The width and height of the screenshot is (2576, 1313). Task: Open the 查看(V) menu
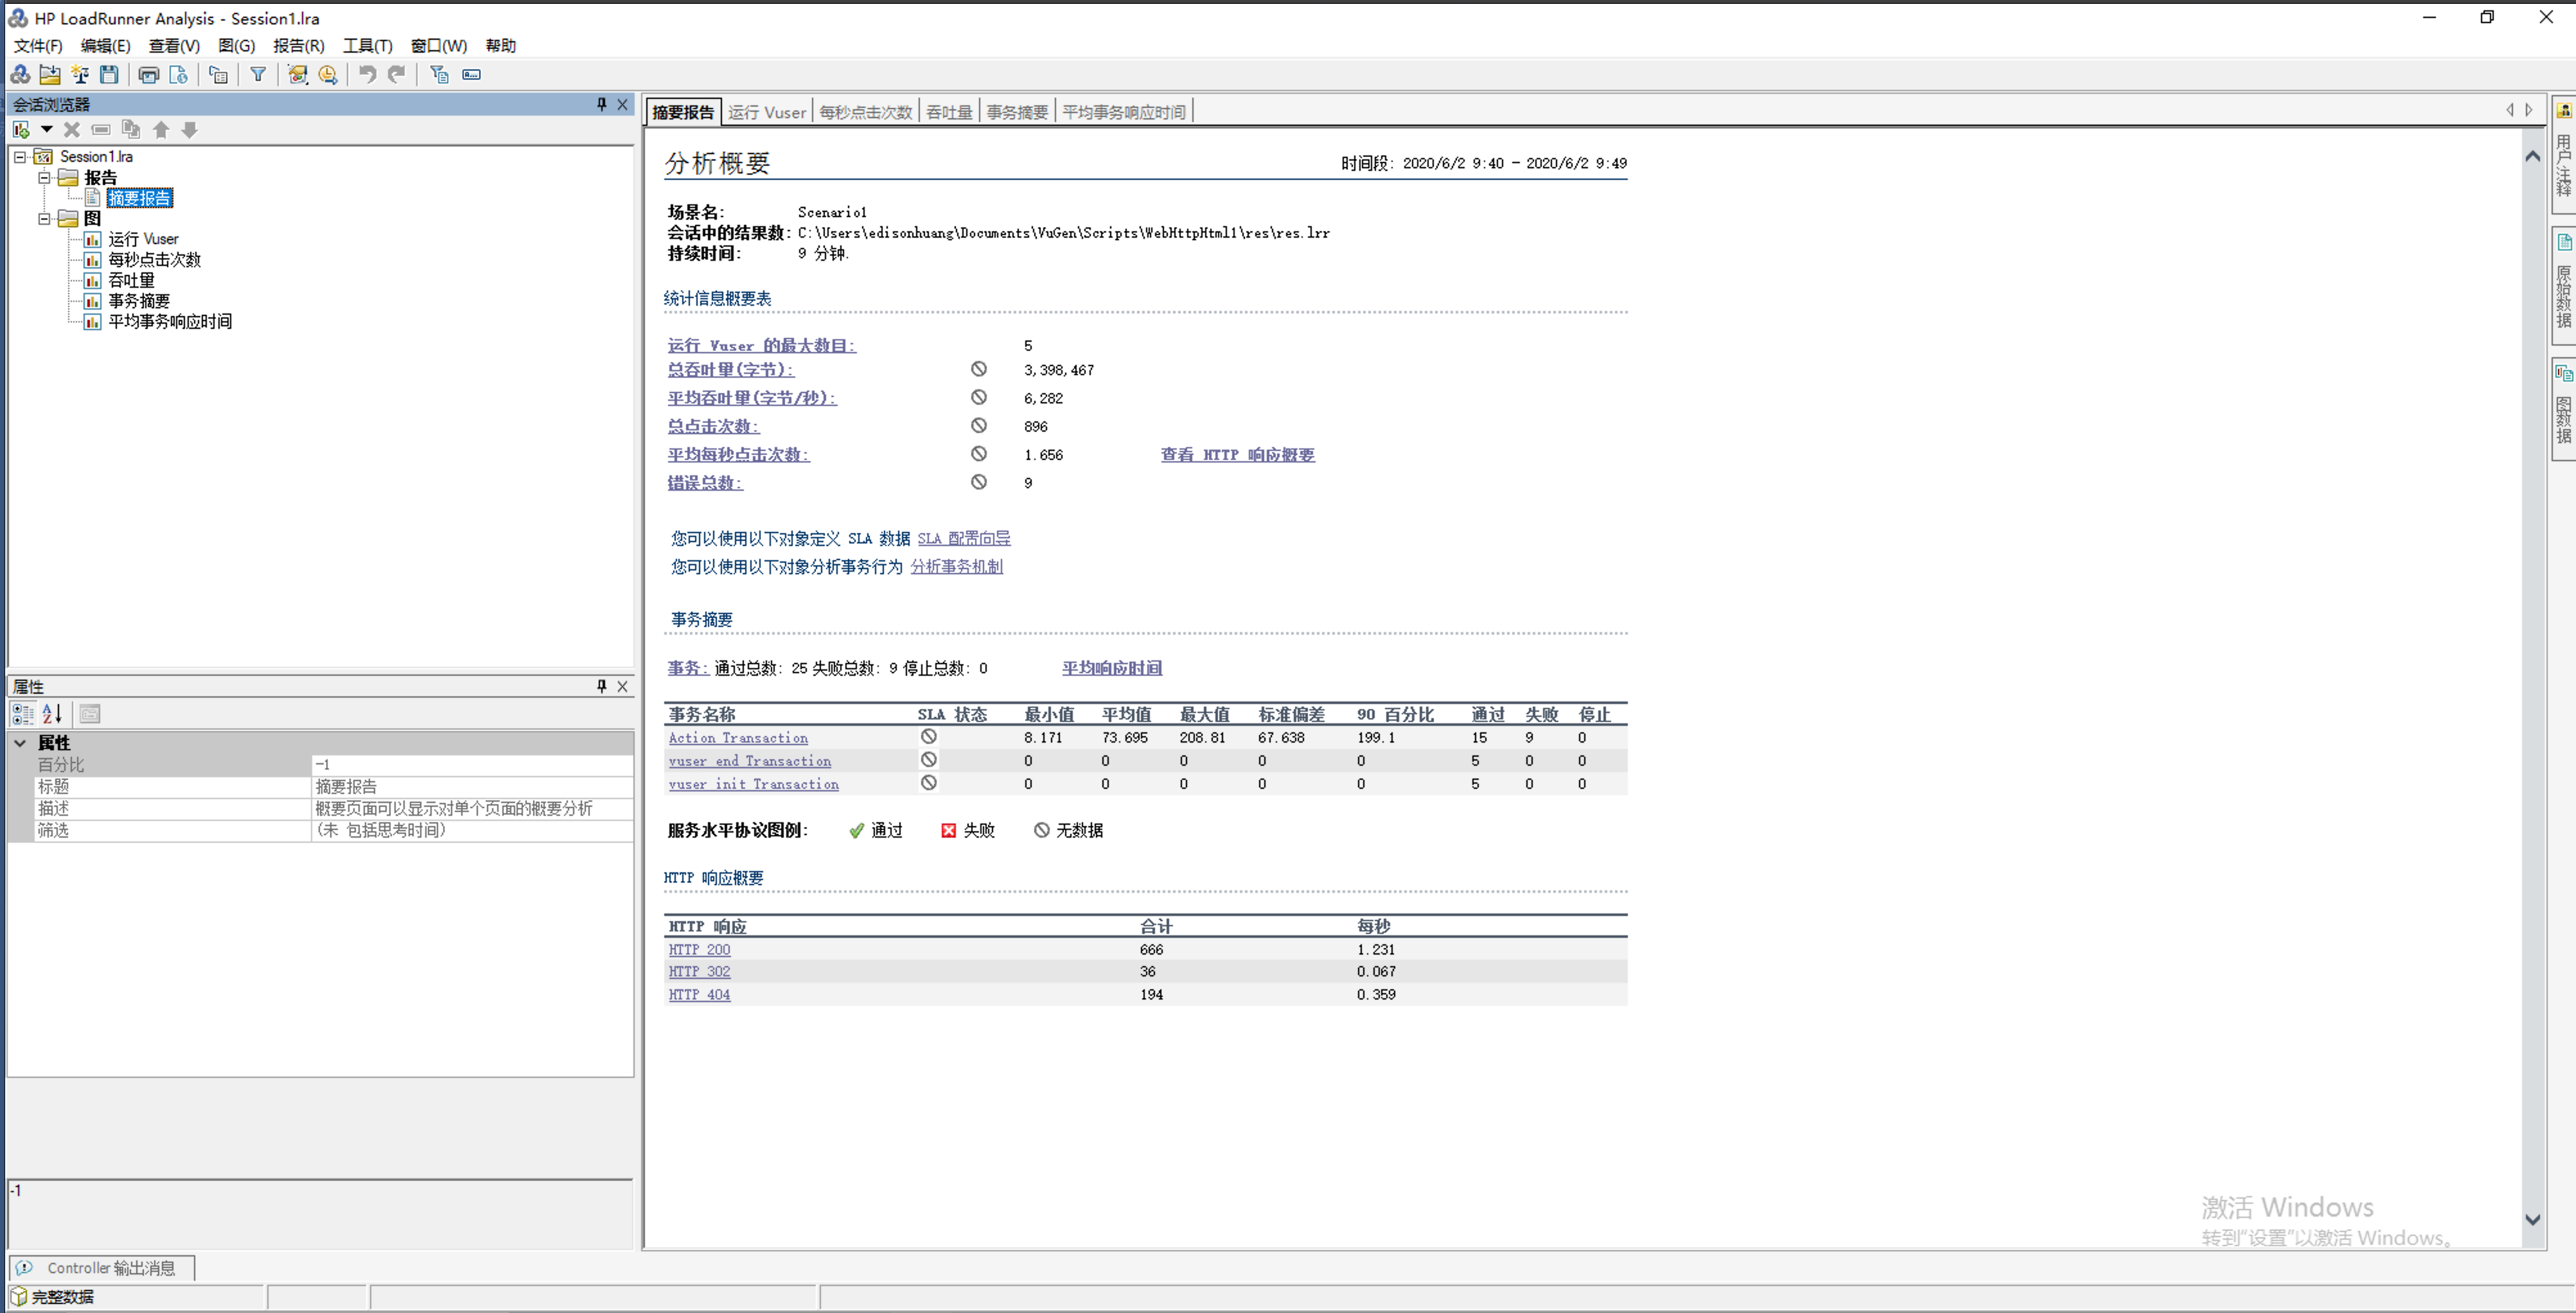coord(174,46)
